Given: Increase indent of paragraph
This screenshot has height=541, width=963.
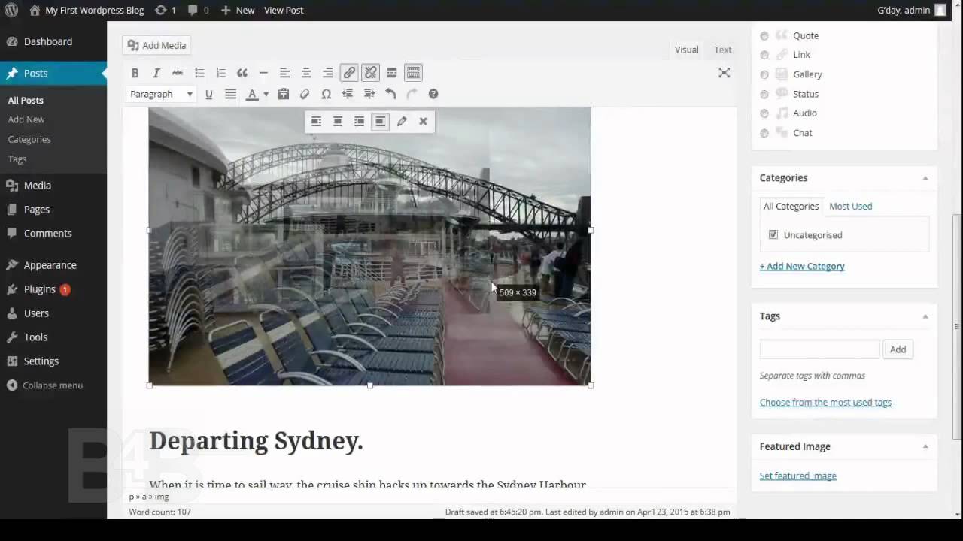Looking at the screenshot, I should [x=369, y=94].
